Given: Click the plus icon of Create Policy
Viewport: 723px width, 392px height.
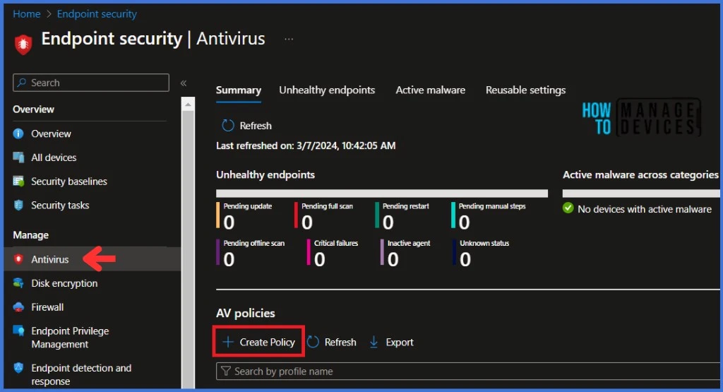Looking at the screenshot, I should pyautogui.click(x=228, y=342).
